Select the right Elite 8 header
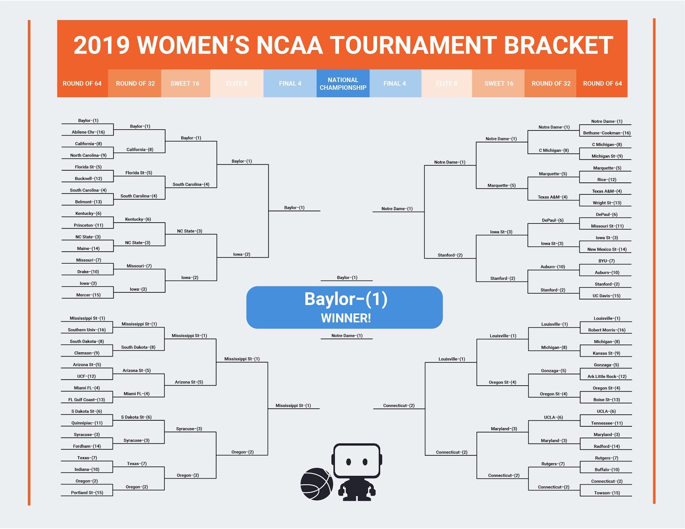 (447, 83)
